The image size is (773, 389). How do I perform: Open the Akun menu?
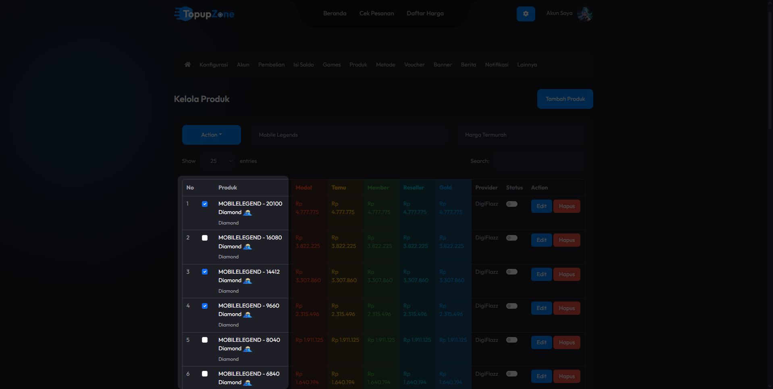click(x=243, y=64)
